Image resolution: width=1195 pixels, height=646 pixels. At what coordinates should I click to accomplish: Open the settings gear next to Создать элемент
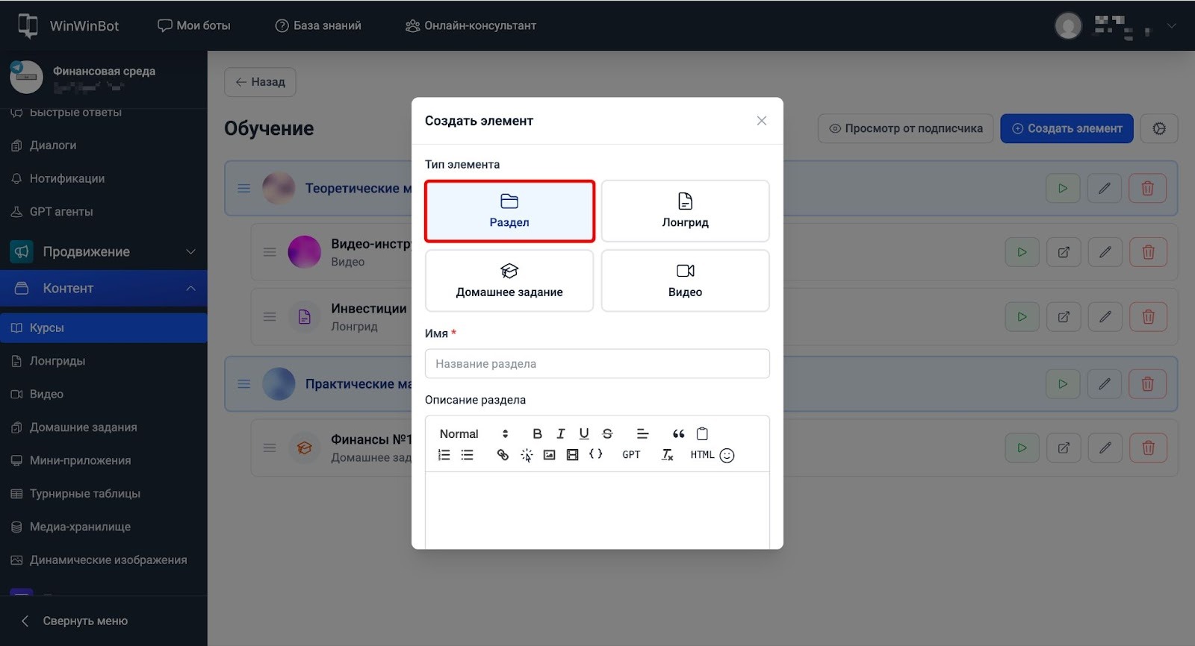(1158, 128)
